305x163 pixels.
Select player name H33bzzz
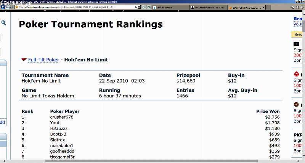59,129
